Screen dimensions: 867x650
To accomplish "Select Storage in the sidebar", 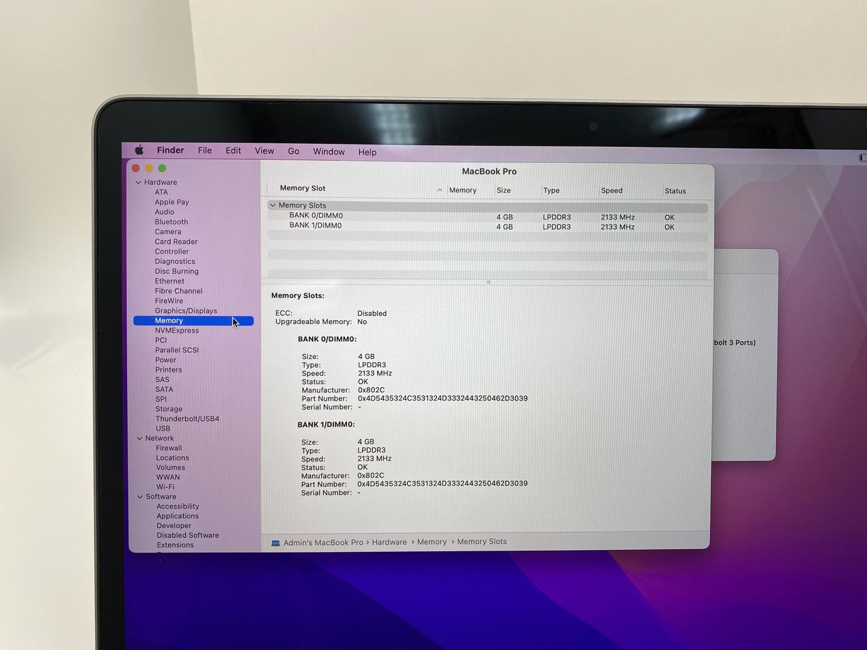I will click(x=169, y=409).
